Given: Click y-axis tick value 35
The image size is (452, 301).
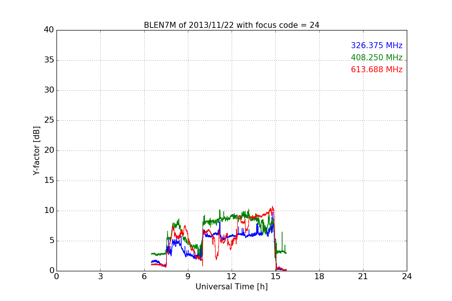Looking at the screenshot, I should 49,60.
